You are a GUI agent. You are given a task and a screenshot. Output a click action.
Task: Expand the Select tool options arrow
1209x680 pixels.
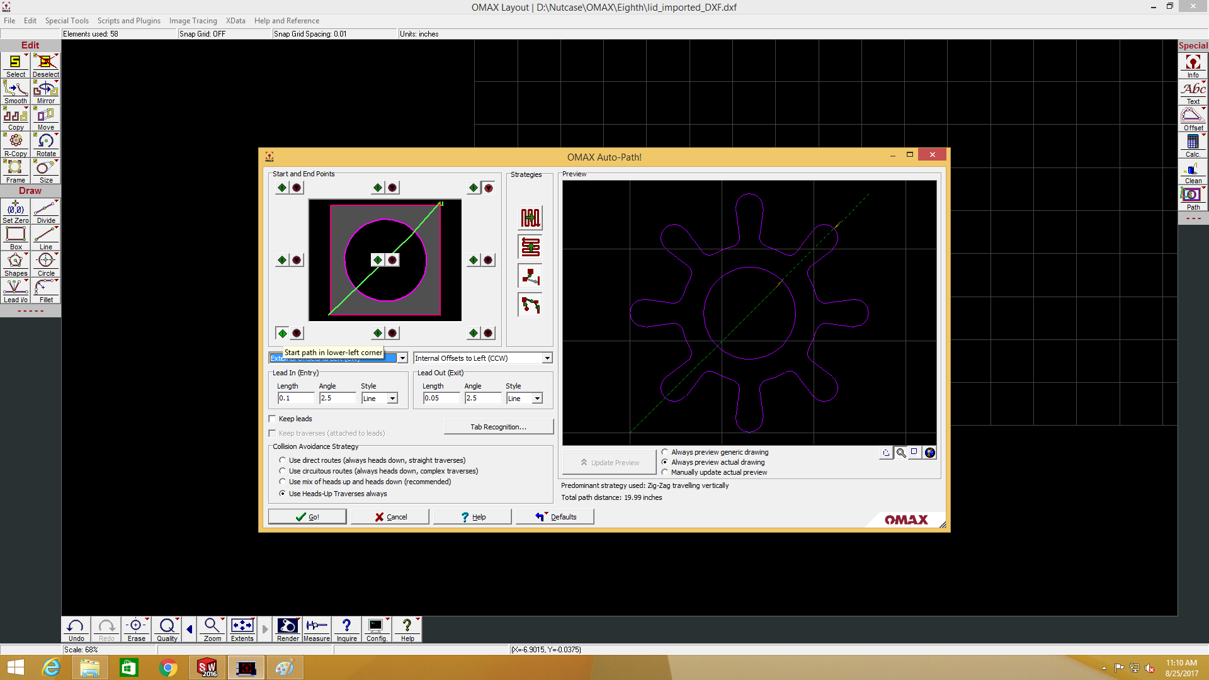26,55
